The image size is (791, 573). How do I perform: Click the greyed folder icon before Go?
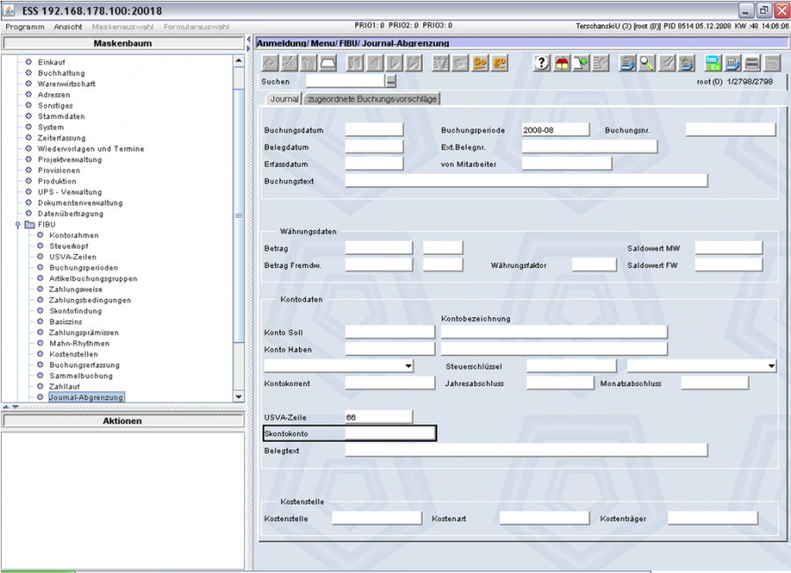point(460,63)
